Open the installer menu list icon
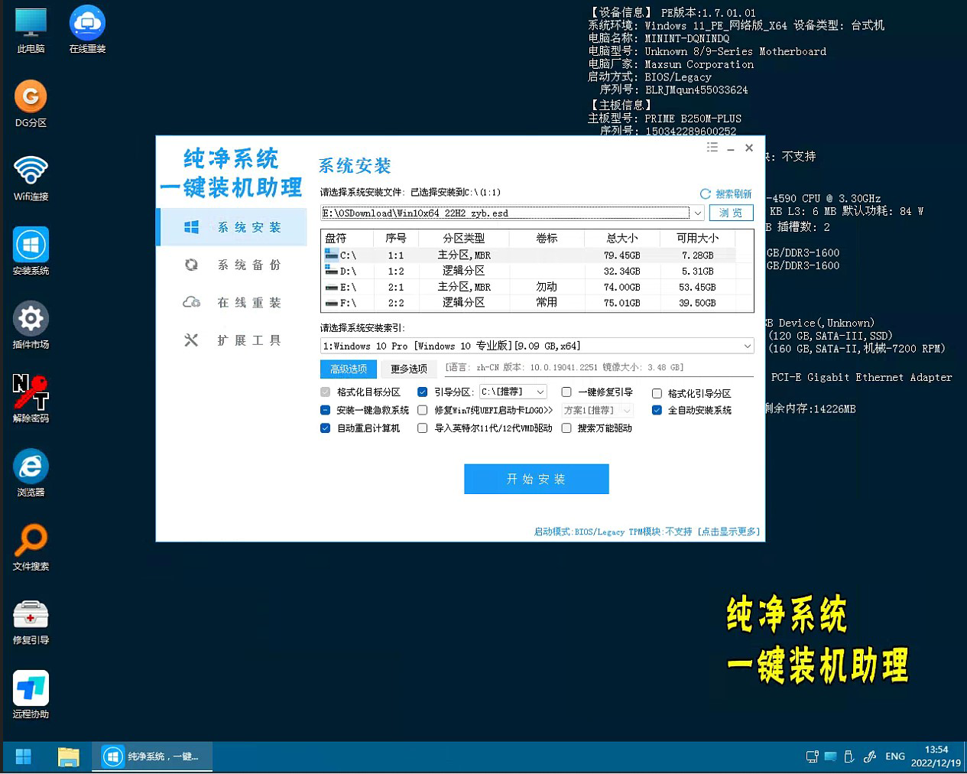 pos(712,148)
